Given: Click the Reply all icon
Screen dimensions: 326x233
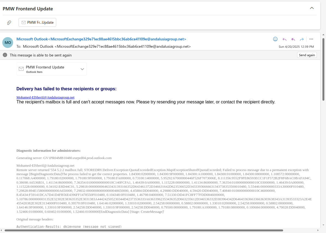Looking at the screenshot, I should coord(293,39).
